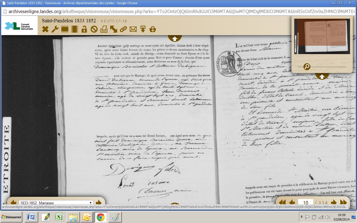The width and height of the screenshot is (357, 223).
Task: Click the zoom slider magnifier handle
Action: point(307,67)
